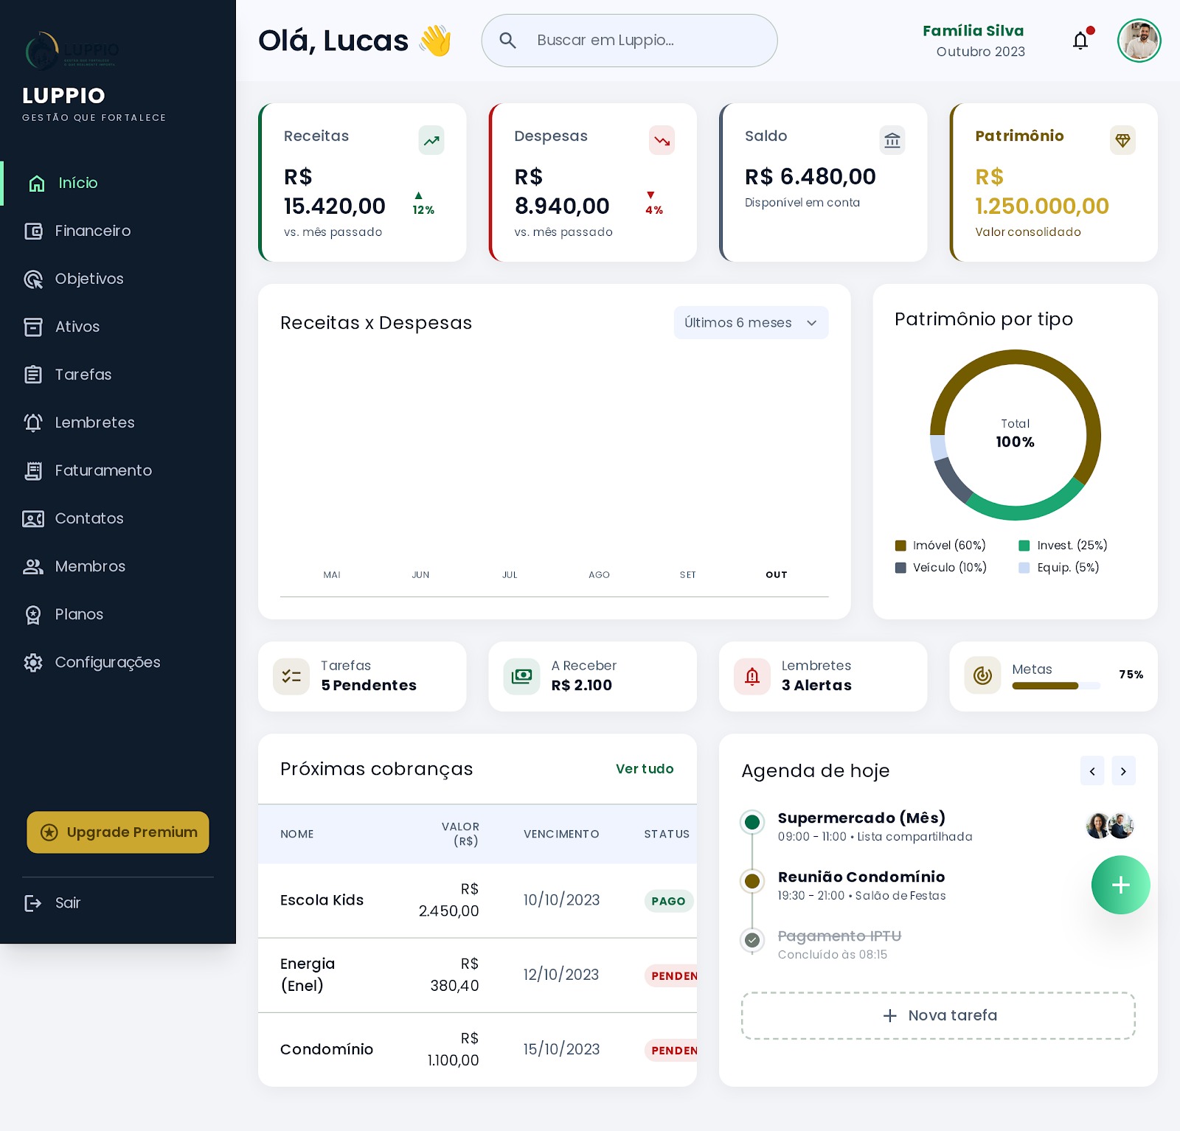The width and height of the screenshot is (1180, 1131).
Task: Click the Energia (Enel) row name
Action: [x=308, y=975]
